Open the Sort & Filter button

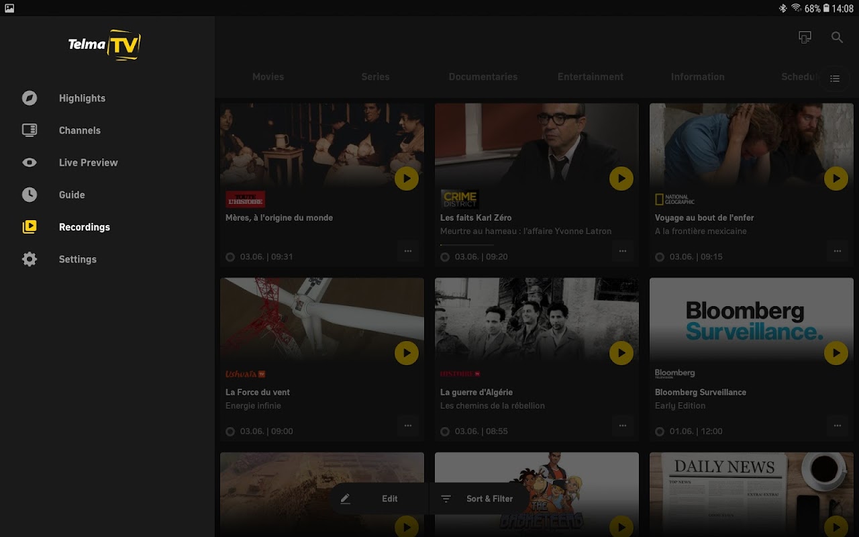pyautogui.click(x=479, y=499)
